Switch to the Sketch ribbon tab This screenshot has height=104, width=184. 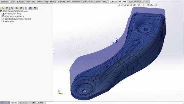(12, 2)
